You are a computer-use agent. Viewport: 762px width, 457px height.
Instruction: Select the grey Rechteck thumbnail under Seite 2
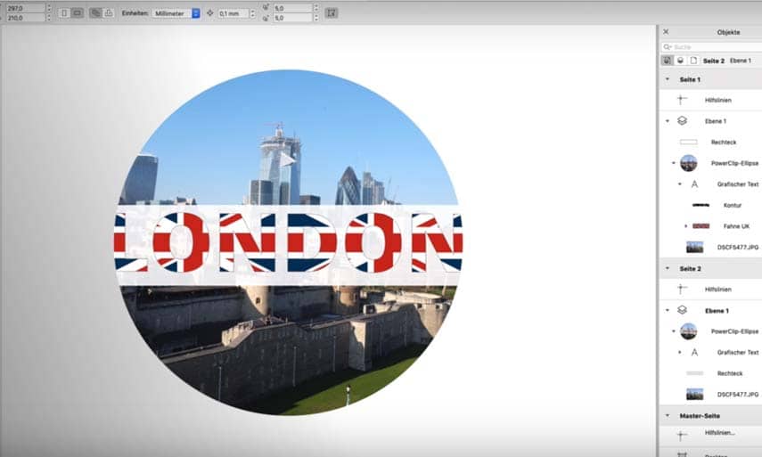694,373
